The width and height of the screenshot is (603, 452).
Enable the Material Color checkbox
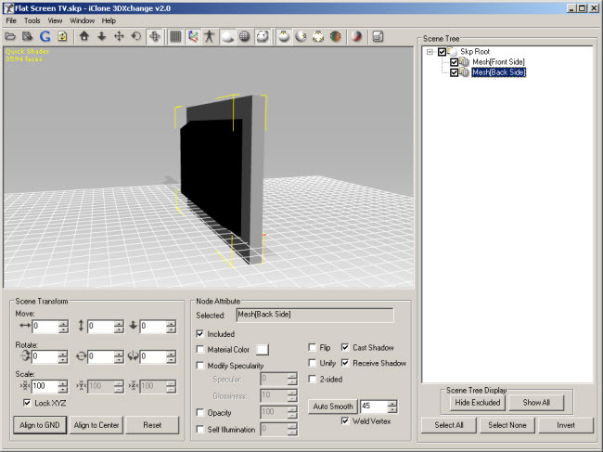(x=200, y=349)
